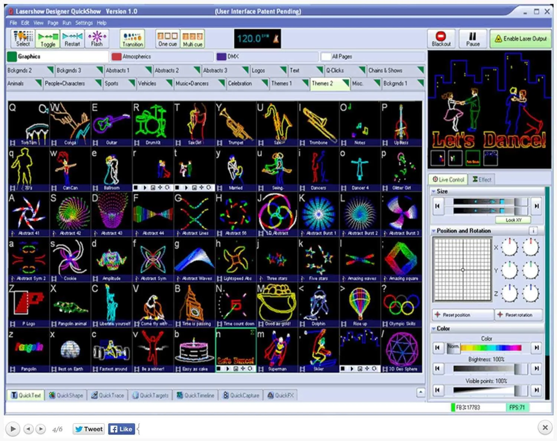Toggle the Lock XY size option
Viewport: 557px width, 441px height.
click(513, 220)
